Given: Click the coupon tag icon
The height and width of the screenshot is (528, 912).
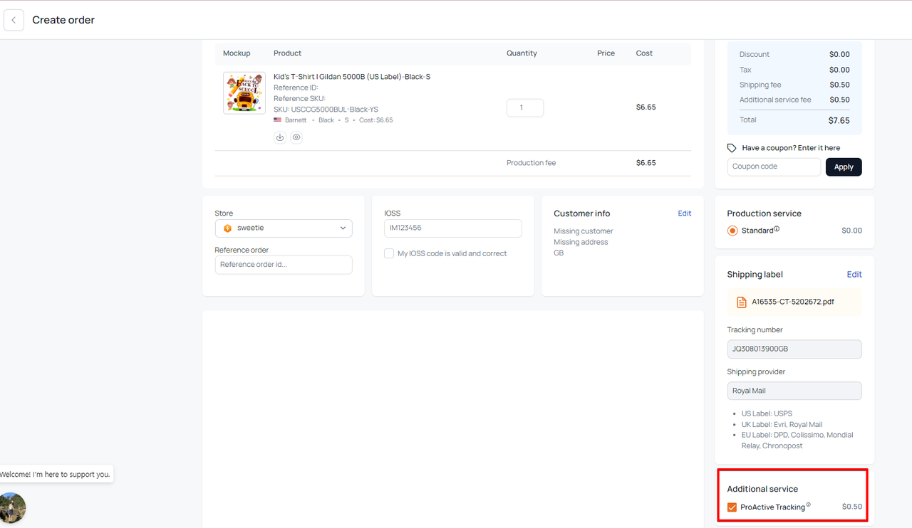Looking at the screenshot, I should click(732, 148).
